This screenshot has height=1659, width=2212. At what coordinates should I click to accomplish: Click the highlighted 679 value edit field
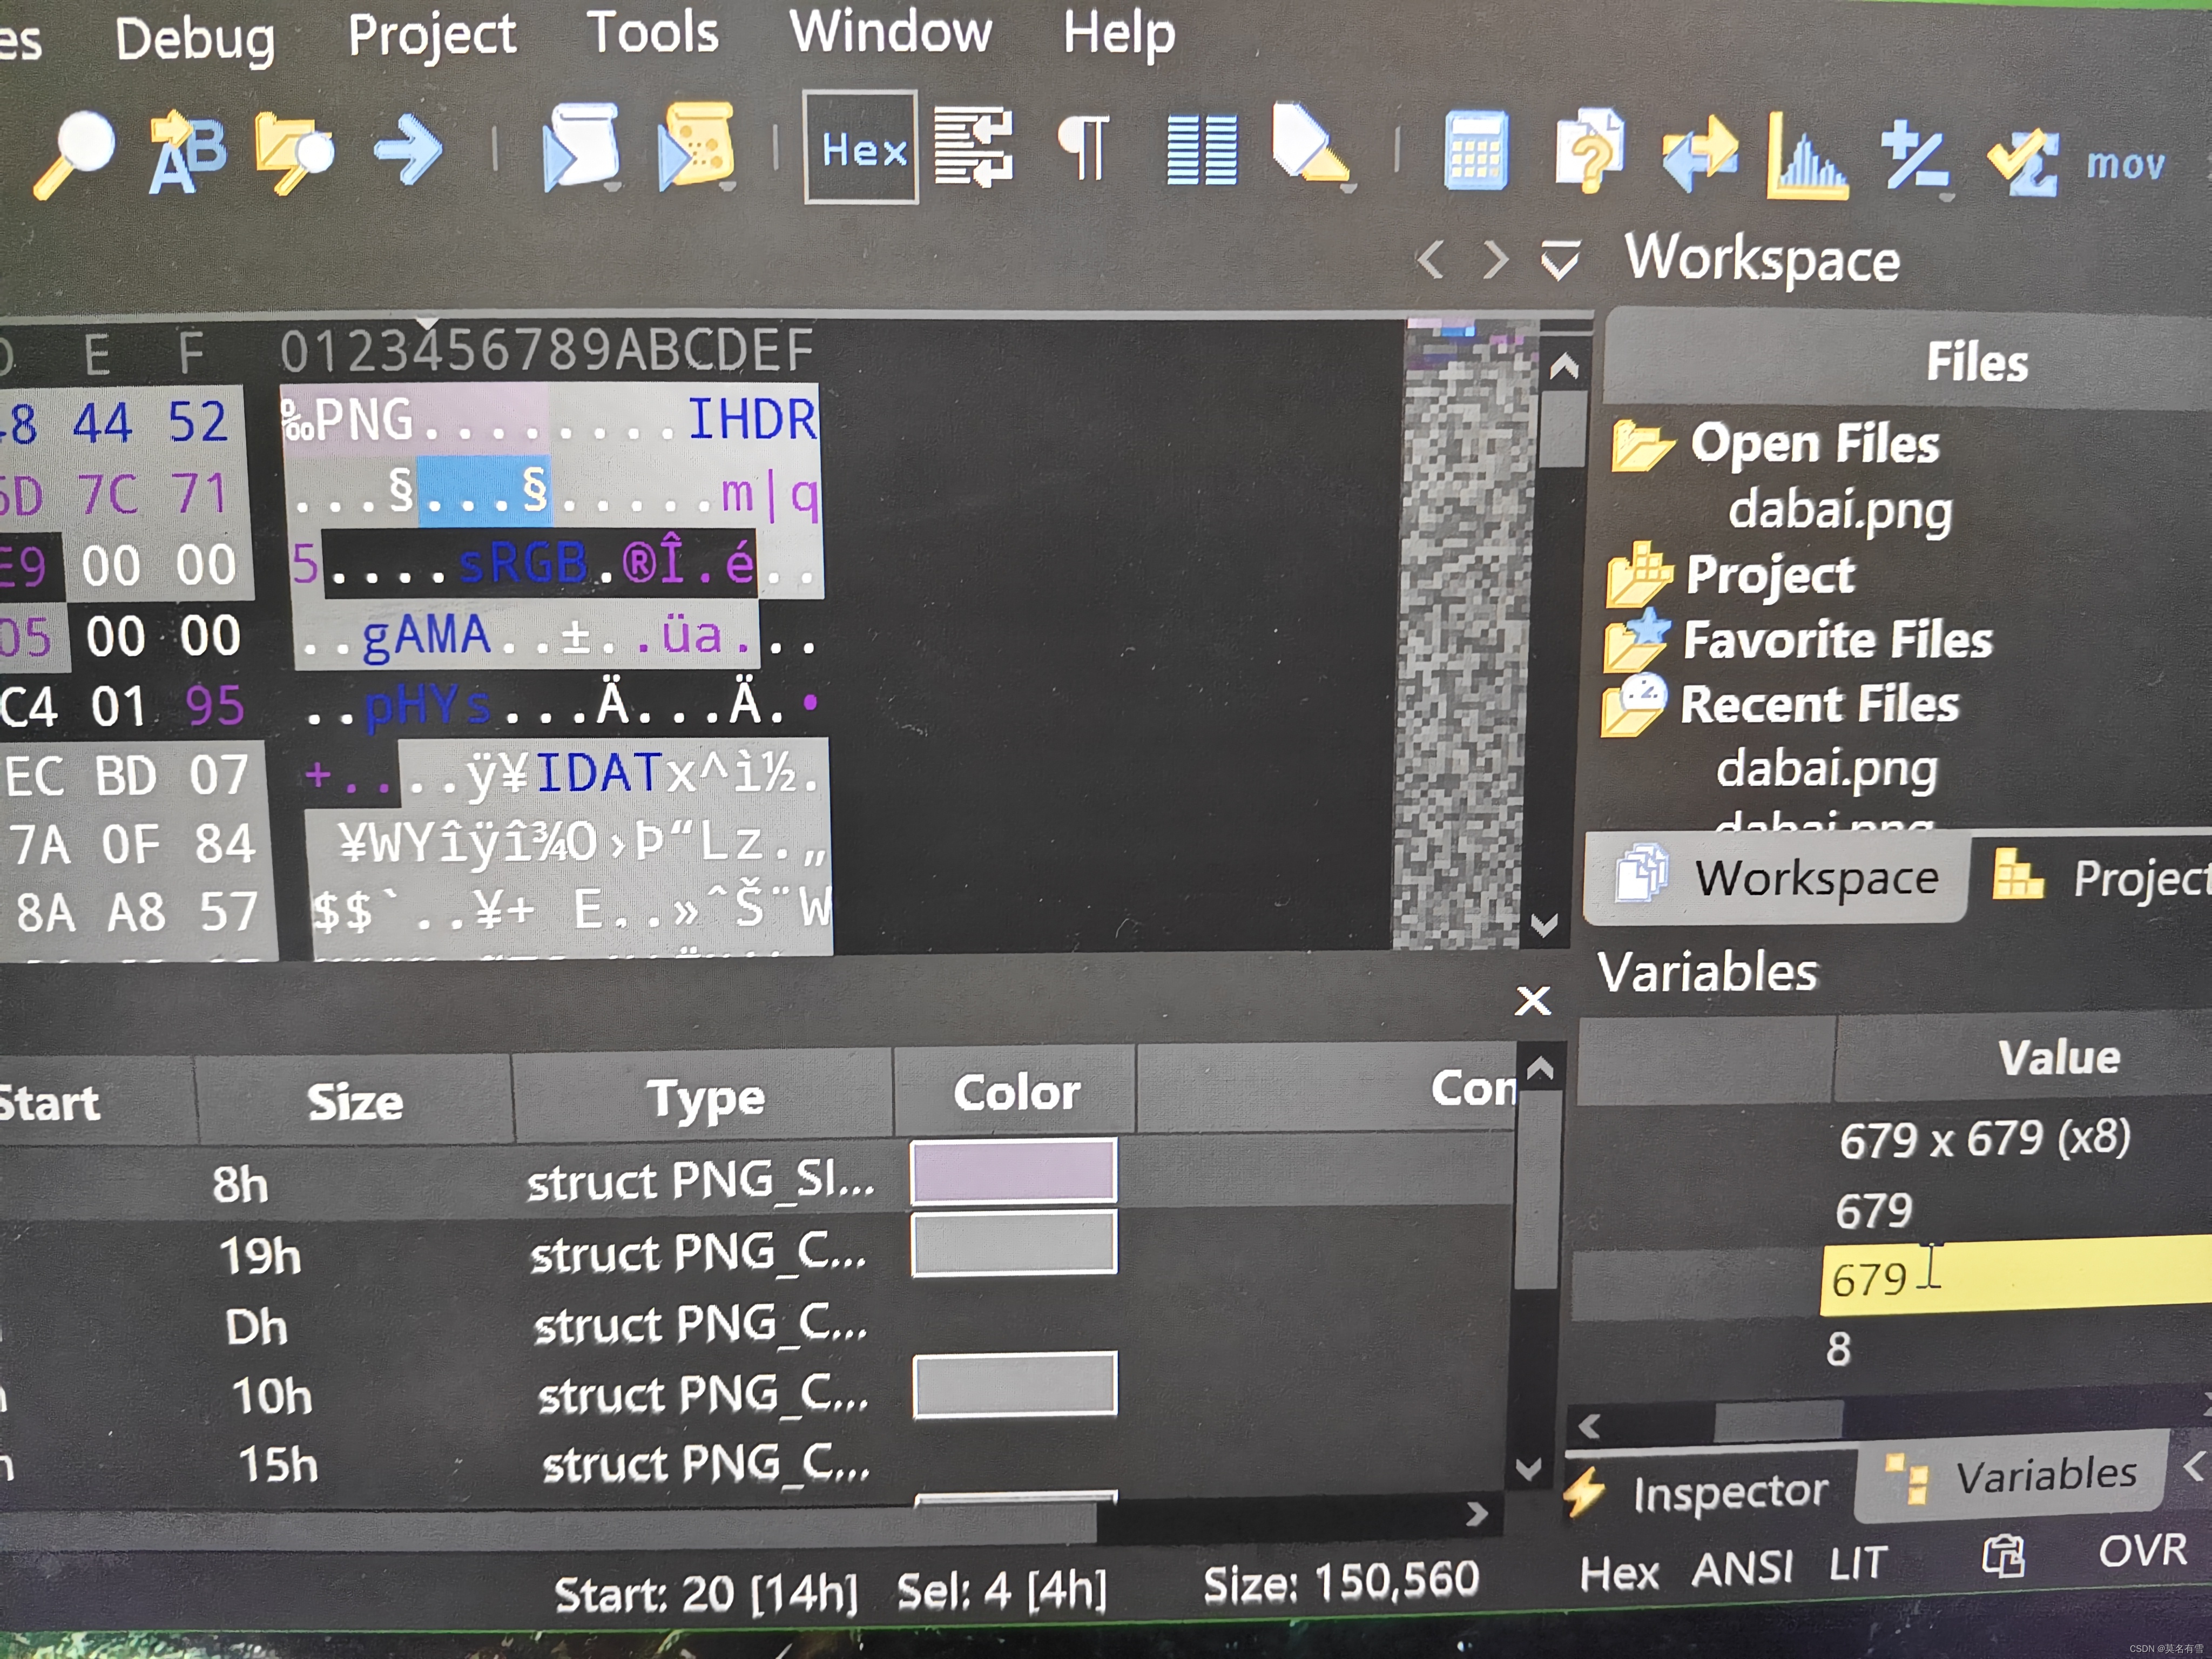[2016, 1276]
